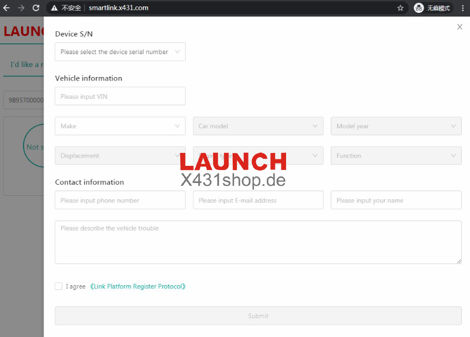Image resolution: width=470 pixels, height=337 pixels.
Task: Open the Car model dropdown
Action: [x=258, y=126]
